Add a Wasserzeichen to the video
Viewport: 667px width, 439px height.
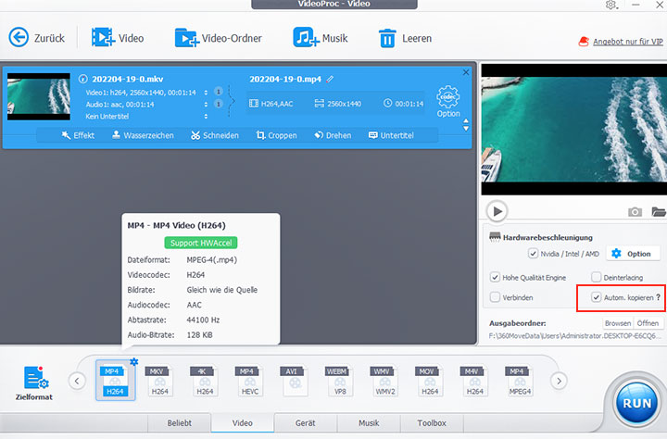pos(143,135)
